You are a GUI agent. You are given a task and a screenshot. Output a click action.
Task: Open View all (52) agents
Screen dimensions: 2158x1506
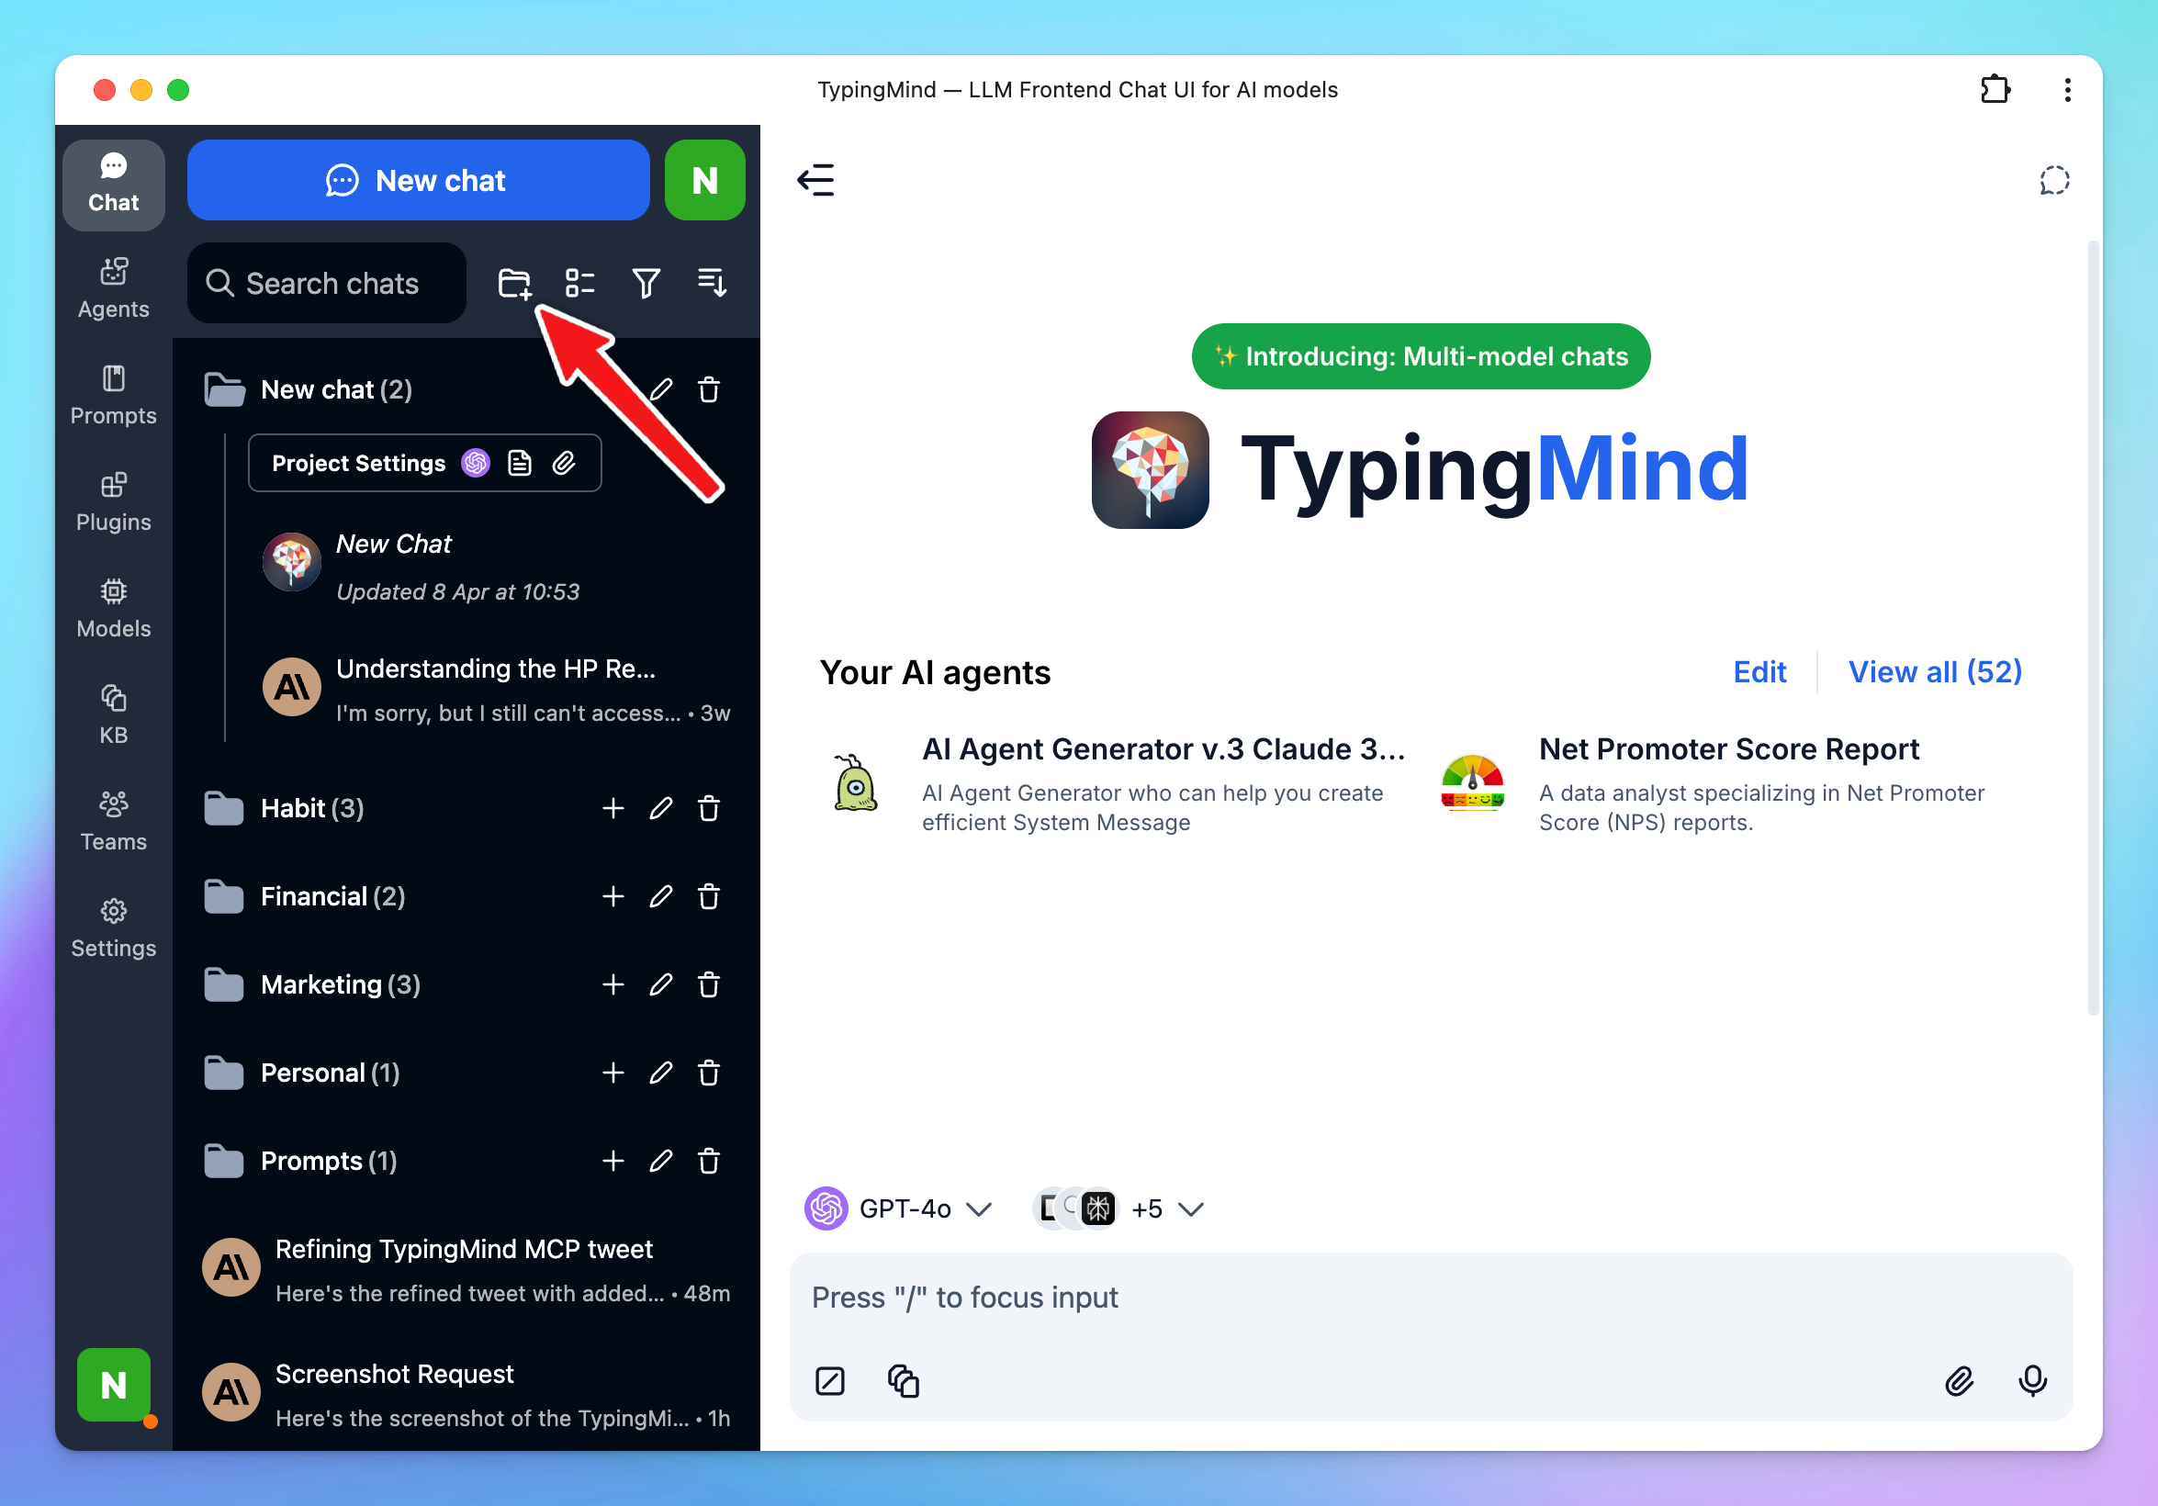click(1935, 672)
